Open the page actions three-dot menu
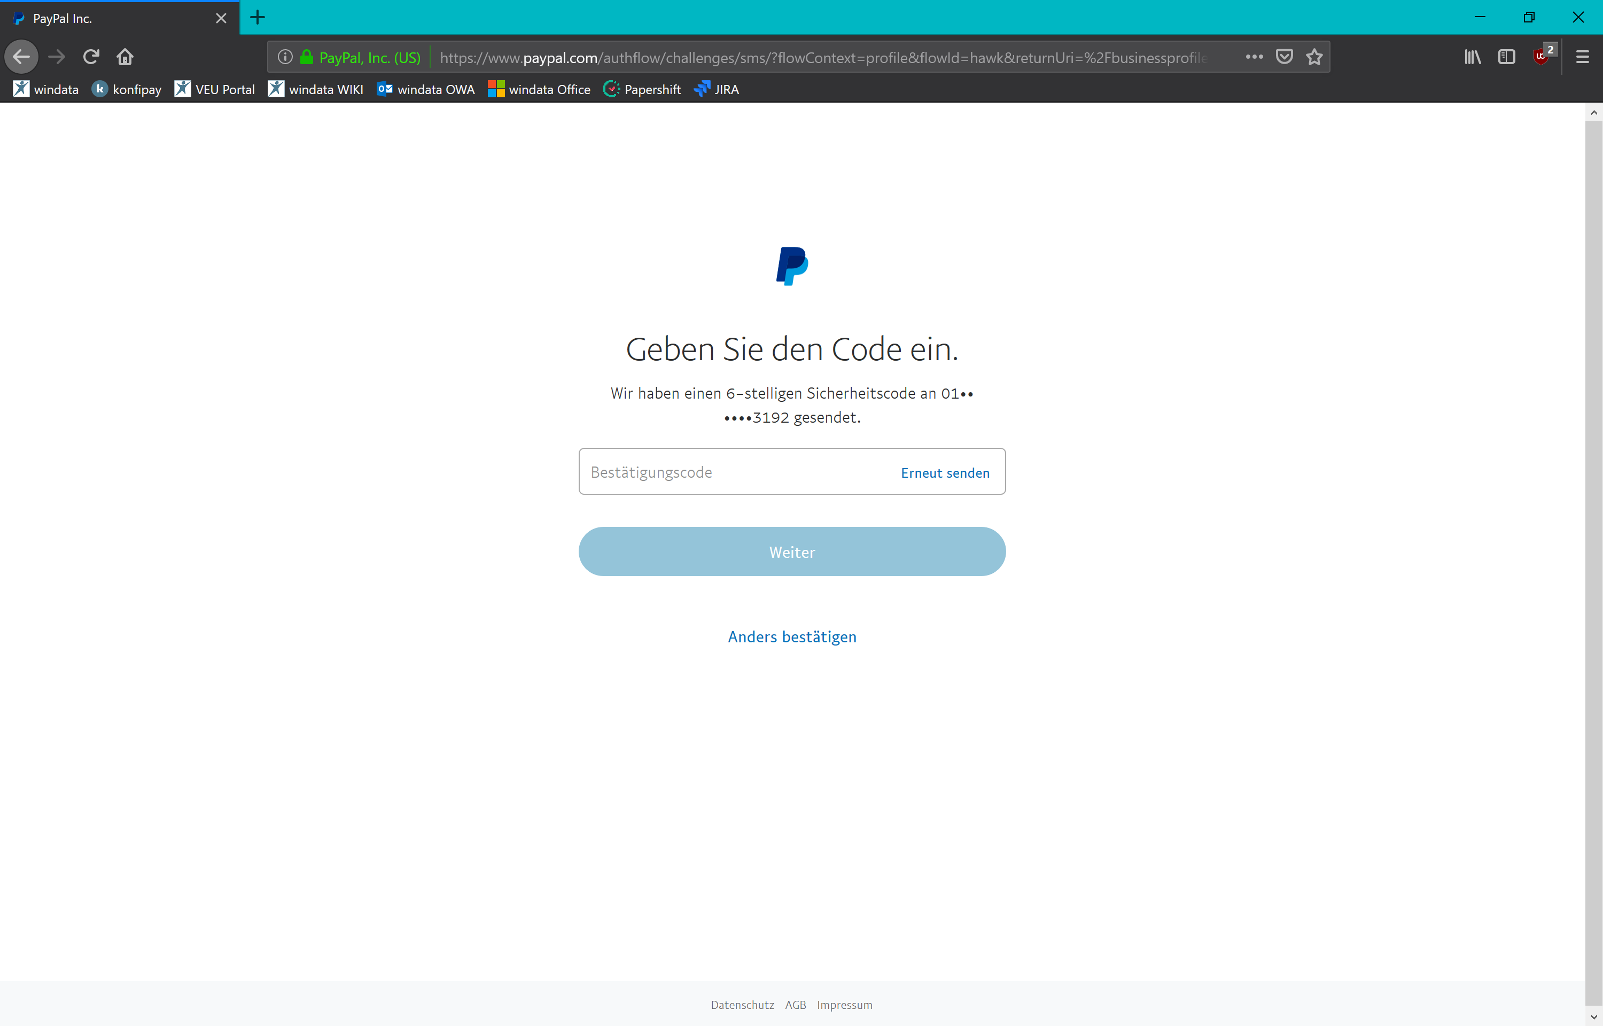The image size is (1603, 1026). pyautogui.click(x=1254, y=57)
